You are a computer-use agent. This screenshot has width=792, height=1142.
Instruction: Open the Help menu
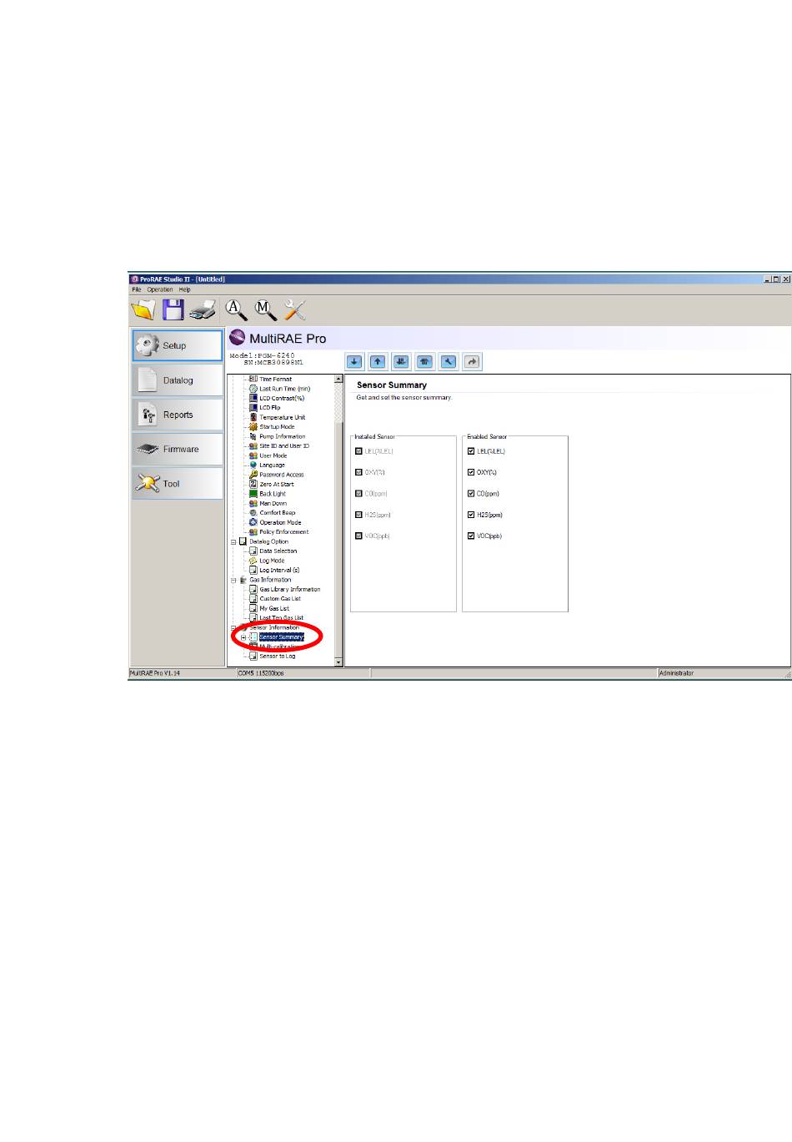point(184,289)
